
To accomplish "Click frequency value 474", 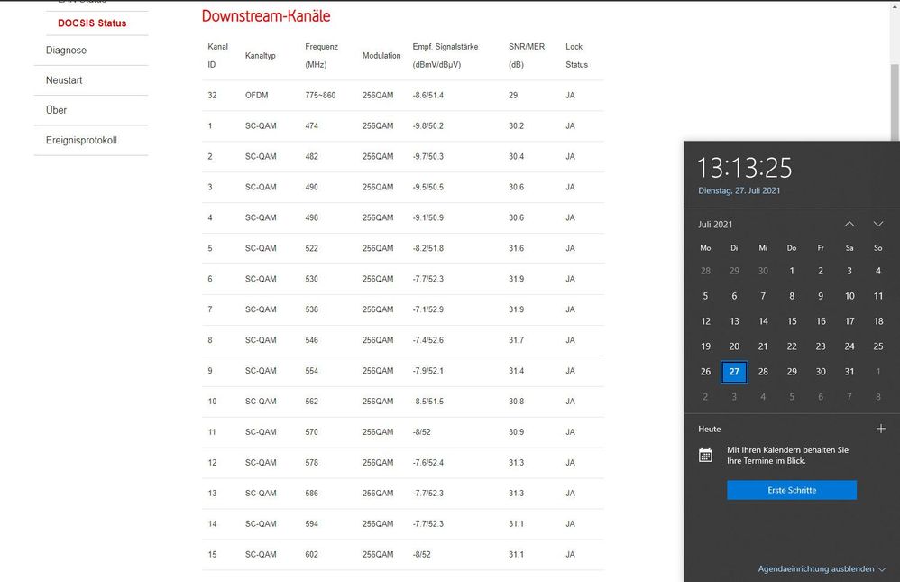I will coord(312,125).
